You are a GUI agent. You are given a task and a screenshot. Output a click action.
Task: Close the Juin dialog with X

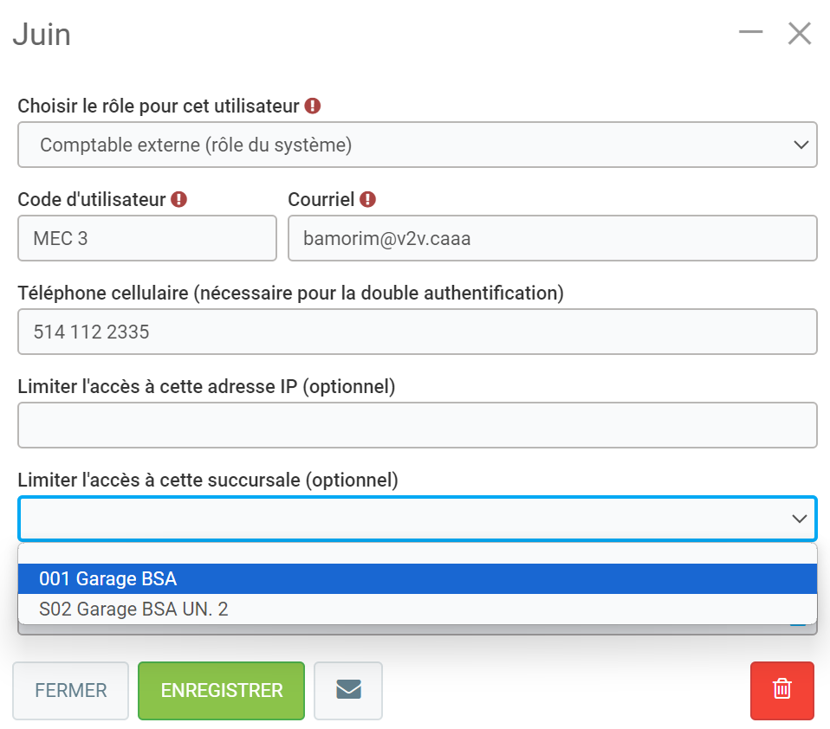pos(799,34)
